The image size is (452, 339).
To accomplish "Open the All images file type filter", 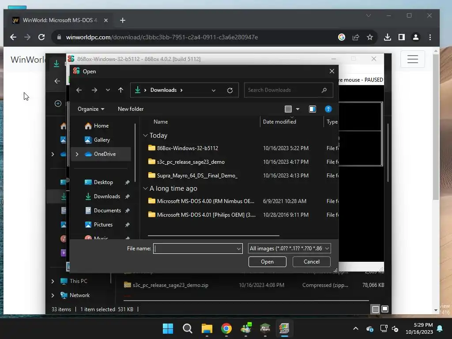I will coord(290,249).
